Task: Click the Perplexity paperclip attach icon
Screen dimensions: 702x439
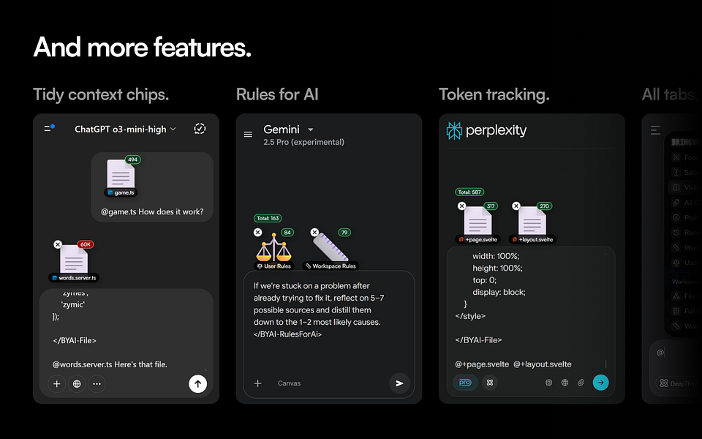Action: (581, 383)
